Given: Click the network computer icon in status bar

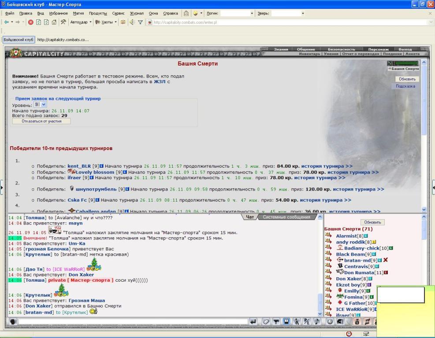Looking at the screenshot, I should (366, 334).
